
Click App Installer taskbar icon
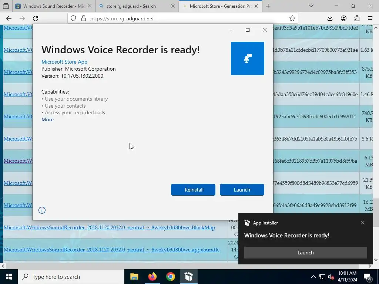tap(188, 277)
